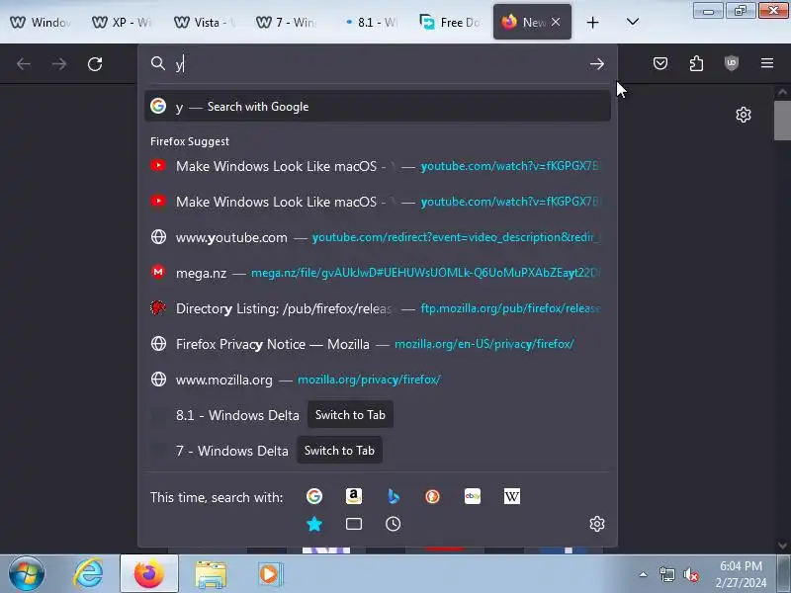Switch to the XP tab
The width and height of the screenshot is (791, 593).
click(x=122, y=22)
